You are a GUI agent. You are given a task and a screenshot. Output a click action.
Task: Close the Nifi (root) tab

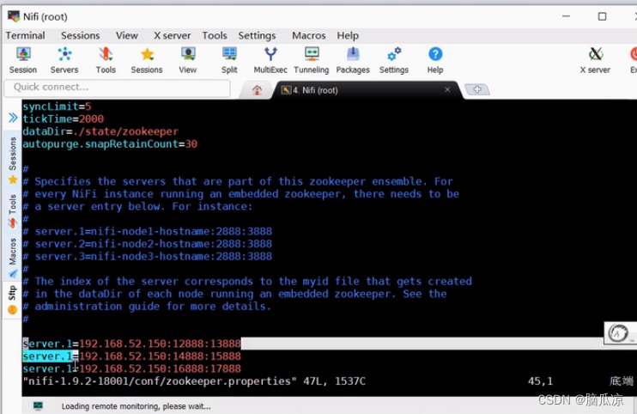pos(447,89)
